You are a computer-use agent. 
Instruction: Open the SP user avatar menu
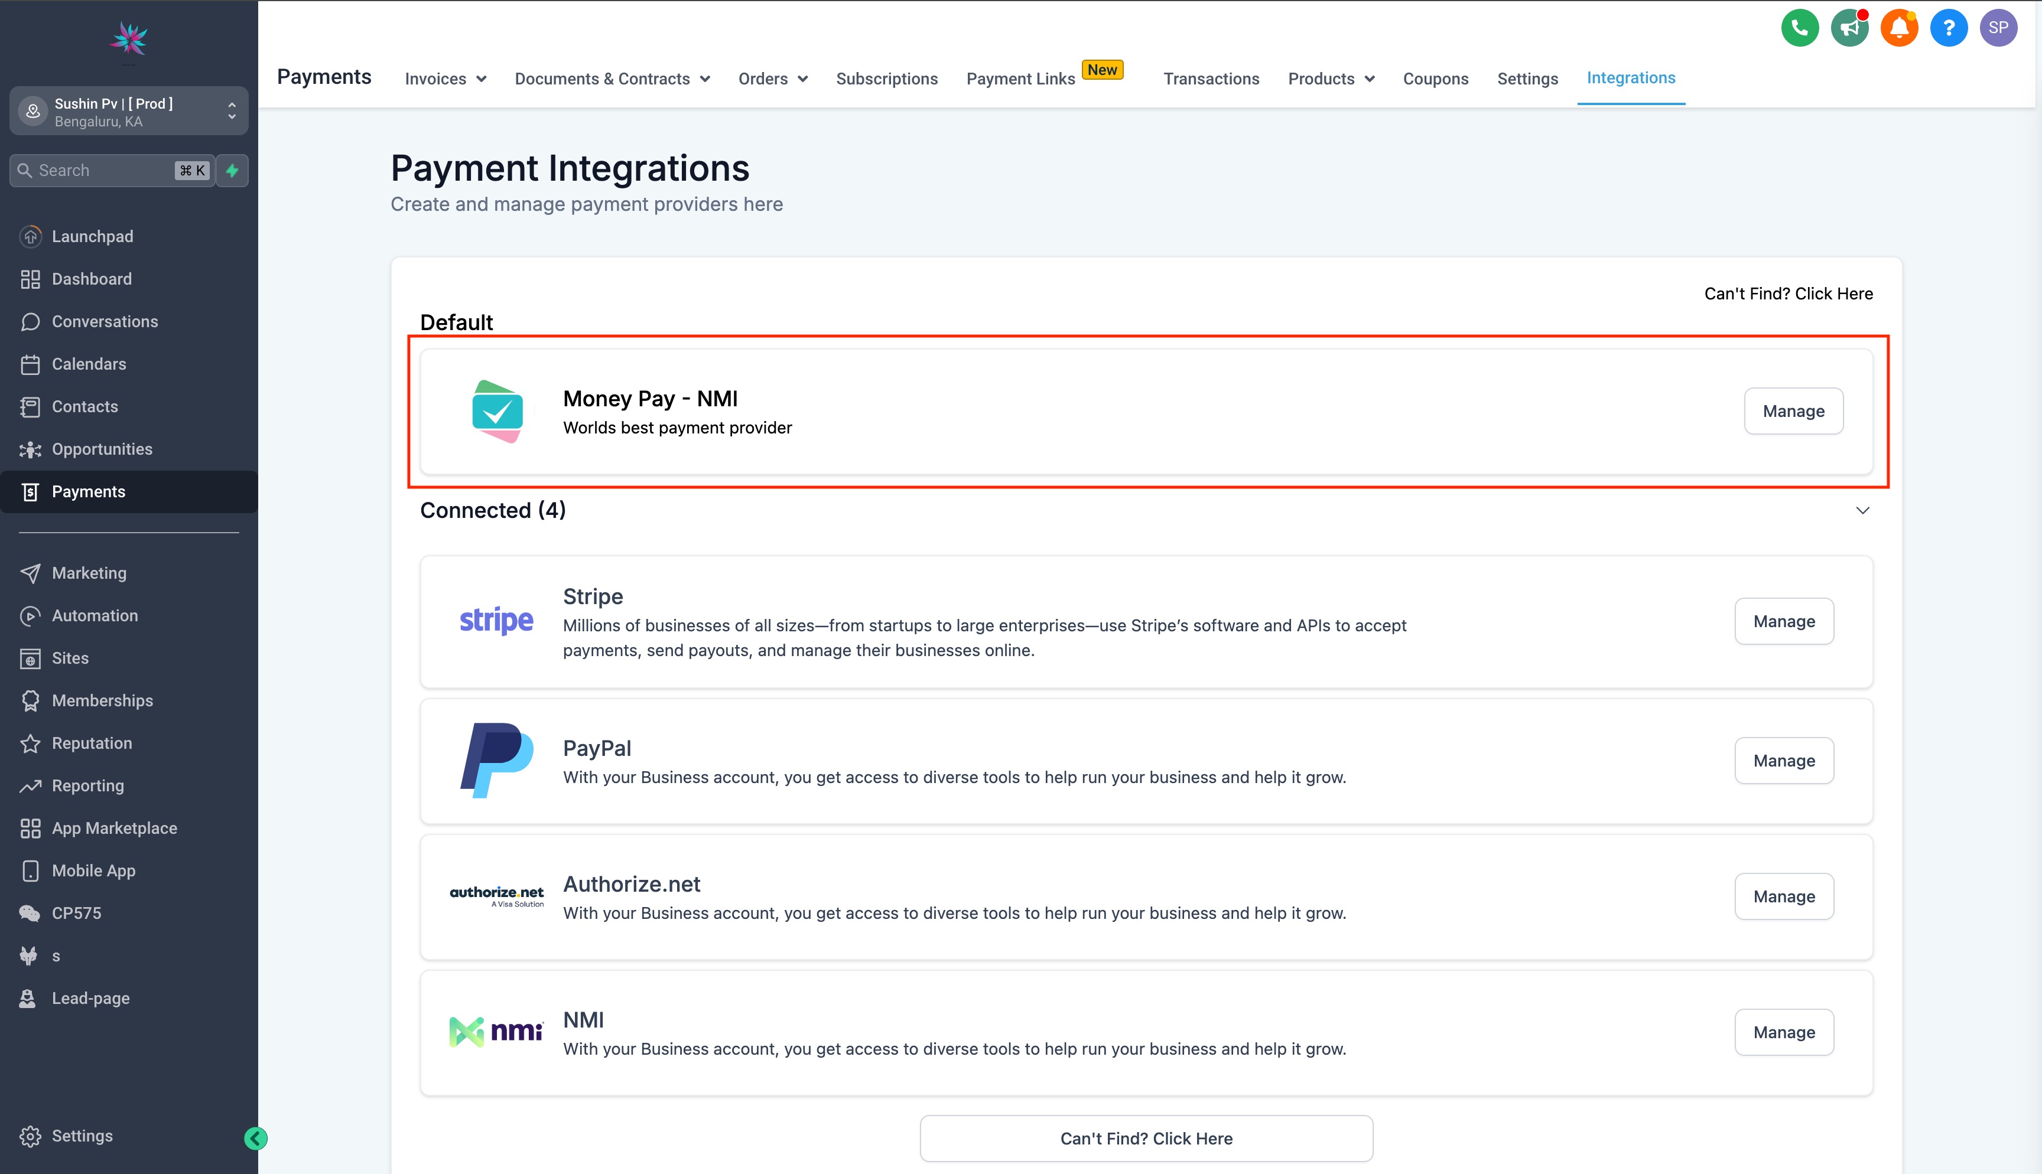coord(1998,28)
